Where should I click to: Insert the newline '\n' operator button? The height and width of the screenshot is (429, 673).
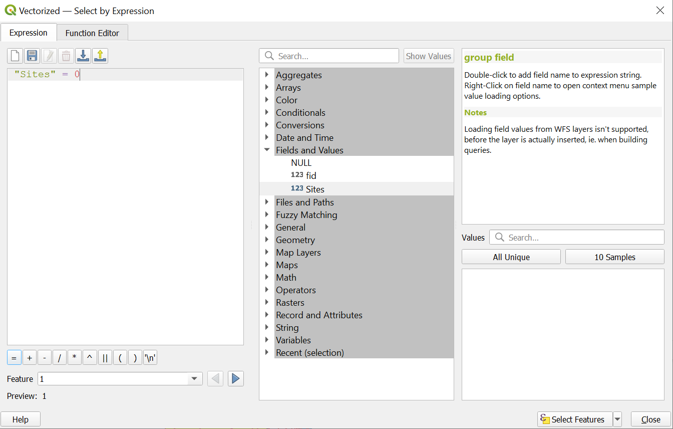(x=150, y=358)
